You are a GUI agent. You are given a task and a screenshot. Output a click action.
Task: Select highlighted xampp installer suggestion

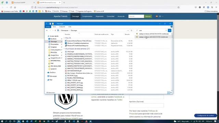153,37
